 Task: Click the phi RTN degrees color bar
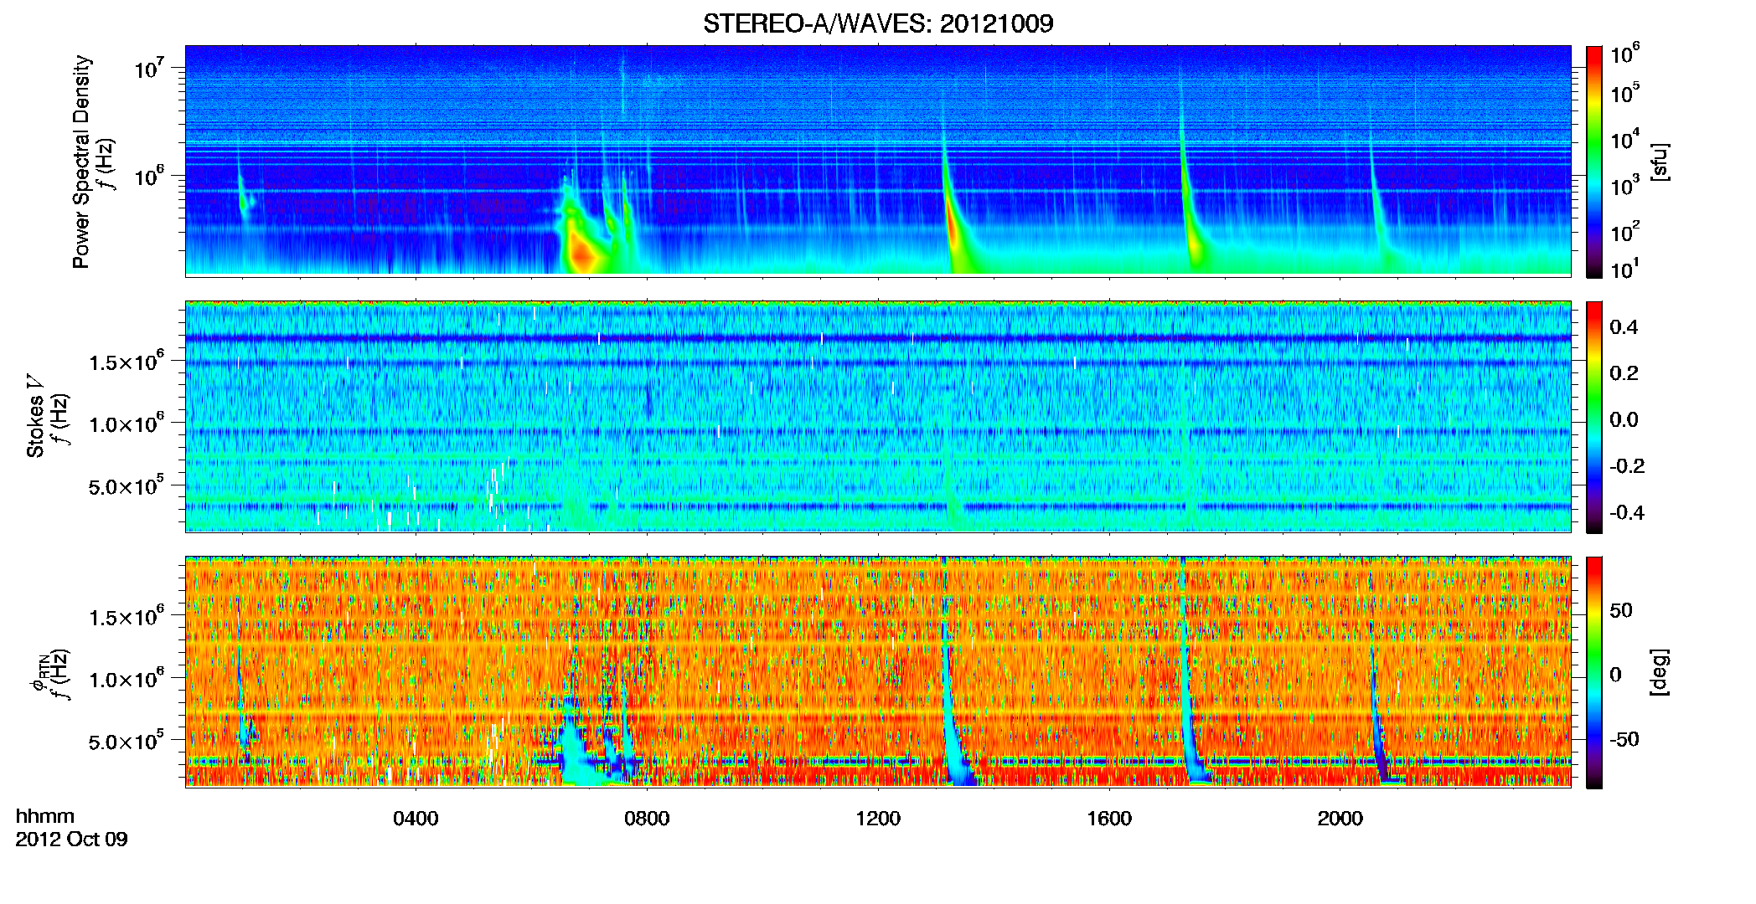pos(1594,672)
